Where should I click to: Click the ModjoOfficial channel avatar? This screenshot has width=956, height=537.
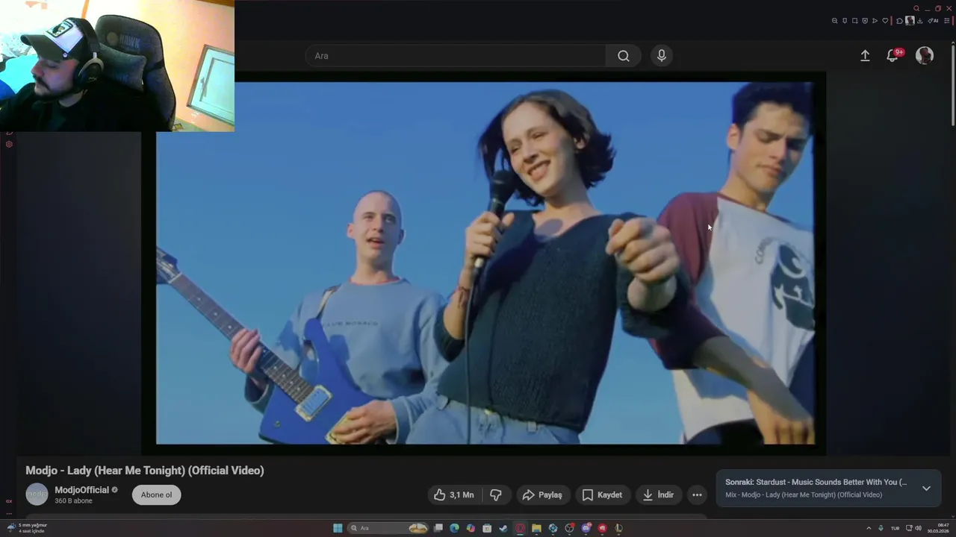[x=37, y=494]
